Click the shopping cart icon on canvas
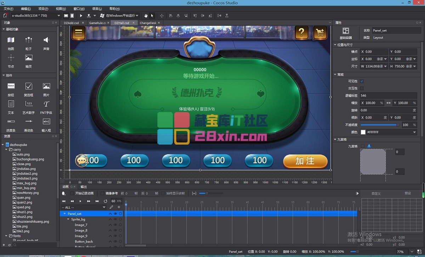This screenshot has height=257, width=425. pyautogui.click(x=320, y=33)
